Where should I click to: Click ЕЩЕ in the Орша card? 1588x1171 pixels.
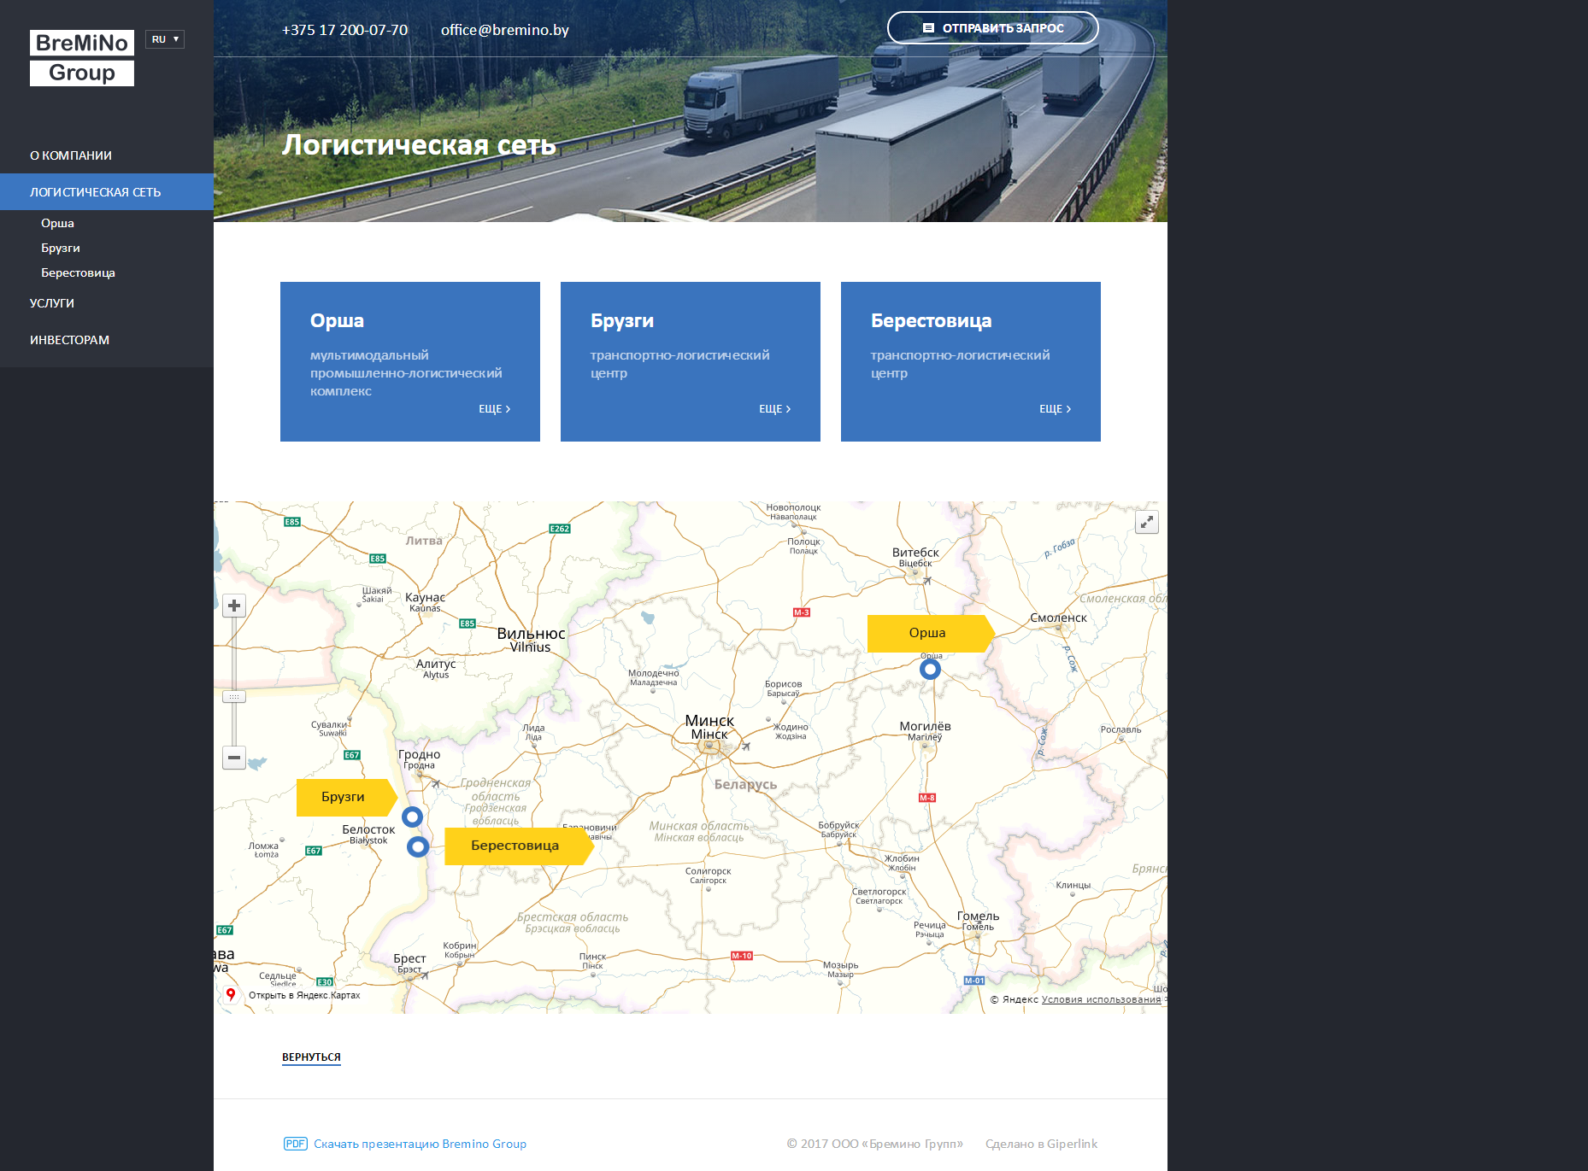tap(494, 409)
